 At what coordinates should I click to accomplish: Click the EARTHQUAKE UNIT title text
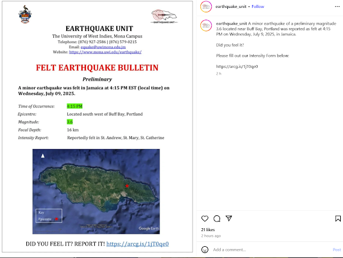(99, 29)
